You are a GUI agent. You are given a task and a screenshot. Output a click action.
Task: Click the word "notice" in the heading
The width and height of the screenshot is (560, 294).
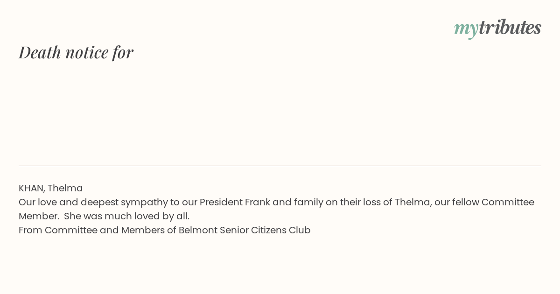87,52
